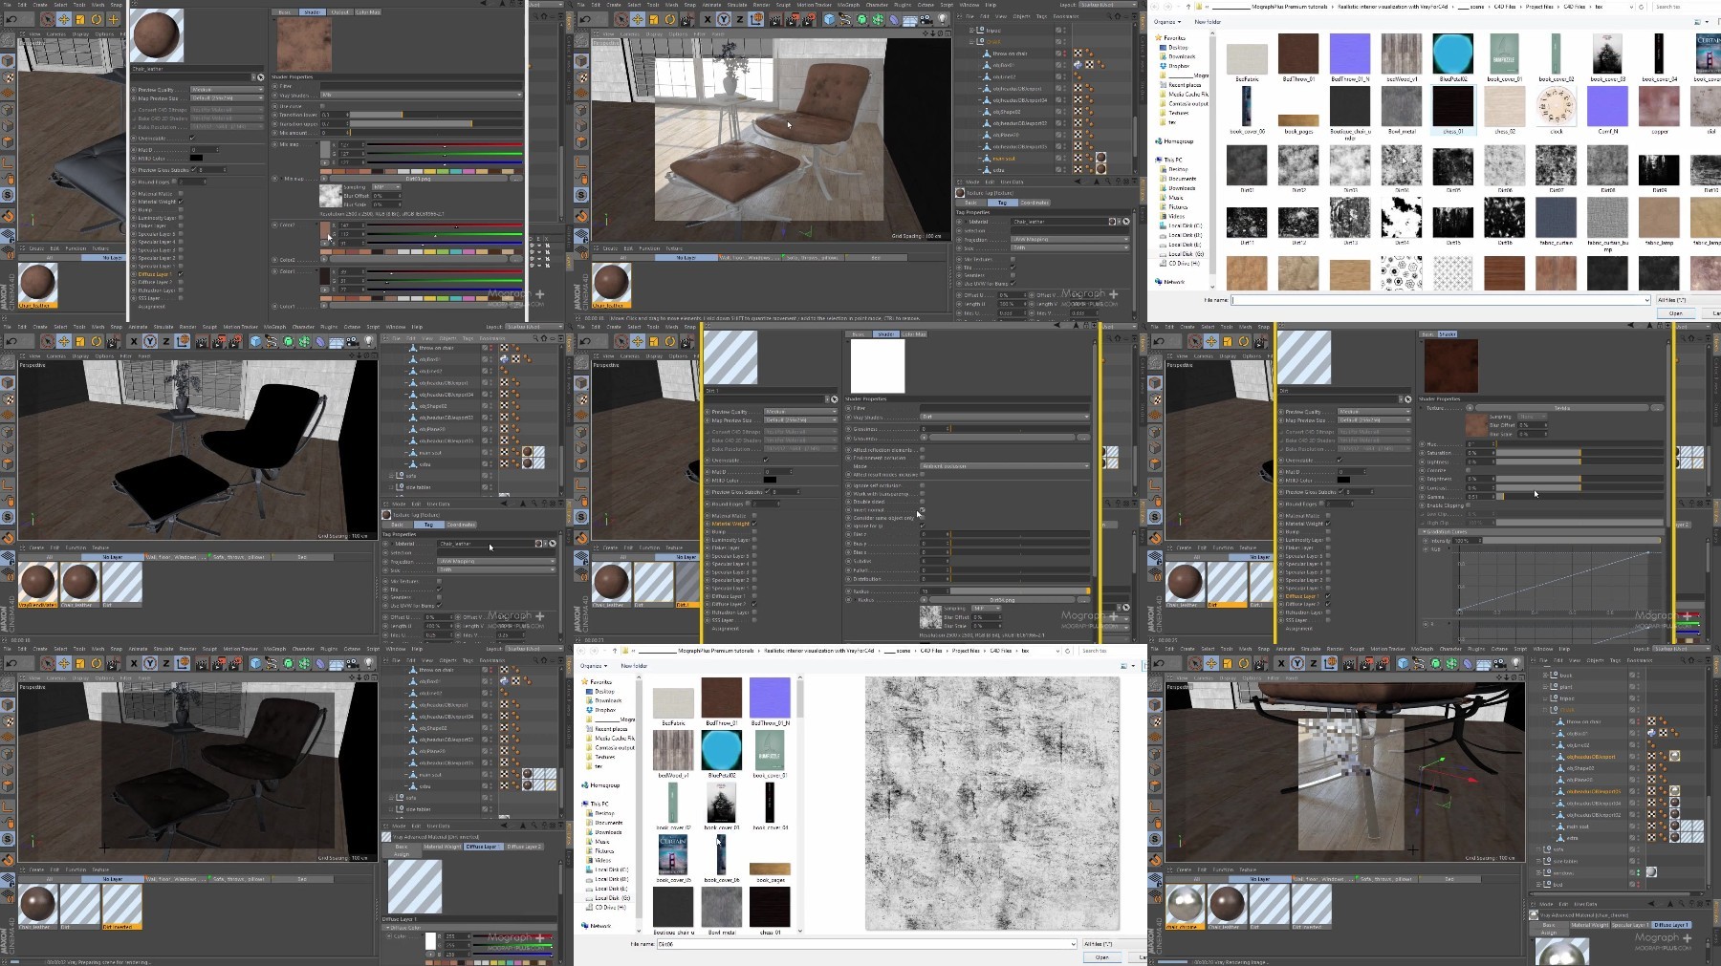
Task: Click green Subdivision generator icon in brown chair frame
Action: coord(861,19)
